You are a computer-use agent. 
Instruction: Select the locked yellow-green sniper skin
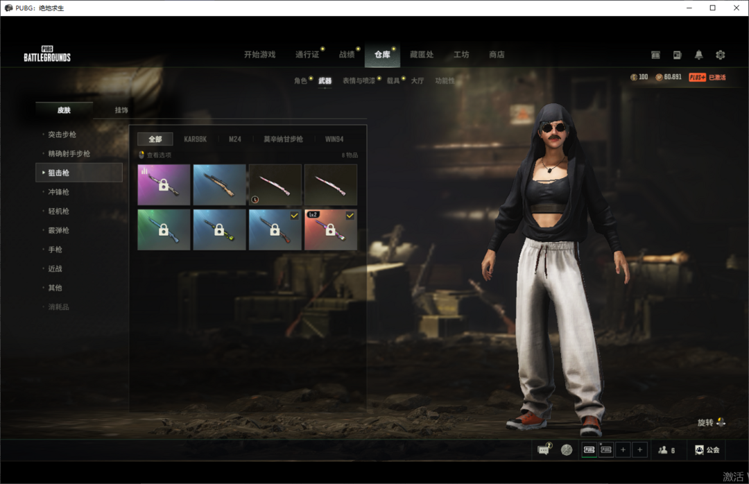coord(220,230)
